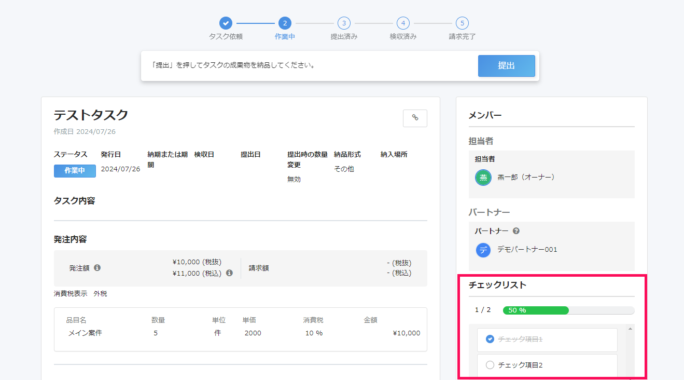The image size is (684, 380).
Task: Click the help icon beside パートナー label
Action: click(x=516, y=231)
